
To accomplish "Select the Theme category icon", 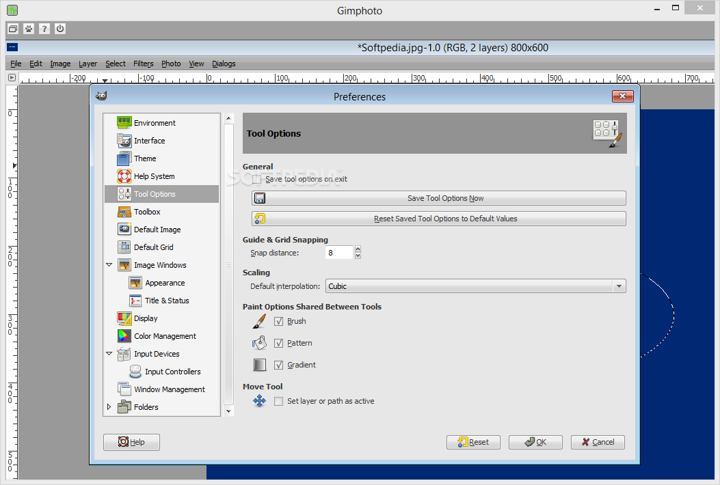I will [x=124, y=158].
